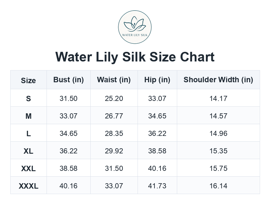Select waist value 26.77 for size M
The height and width of the screenshot is (204, 270).
click(x=114, y=116)
